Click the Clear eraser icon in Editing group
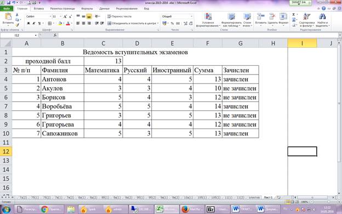 pos(294,25)
